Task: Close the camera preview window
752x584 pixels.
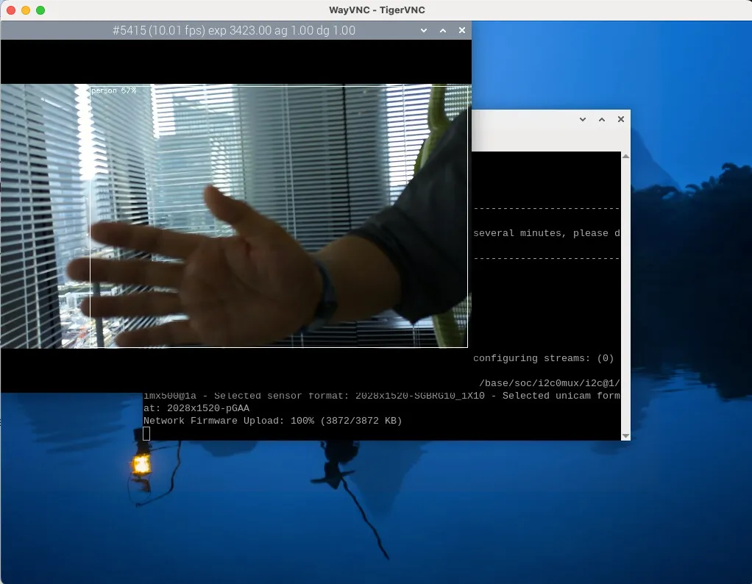Action: (462, 30)
